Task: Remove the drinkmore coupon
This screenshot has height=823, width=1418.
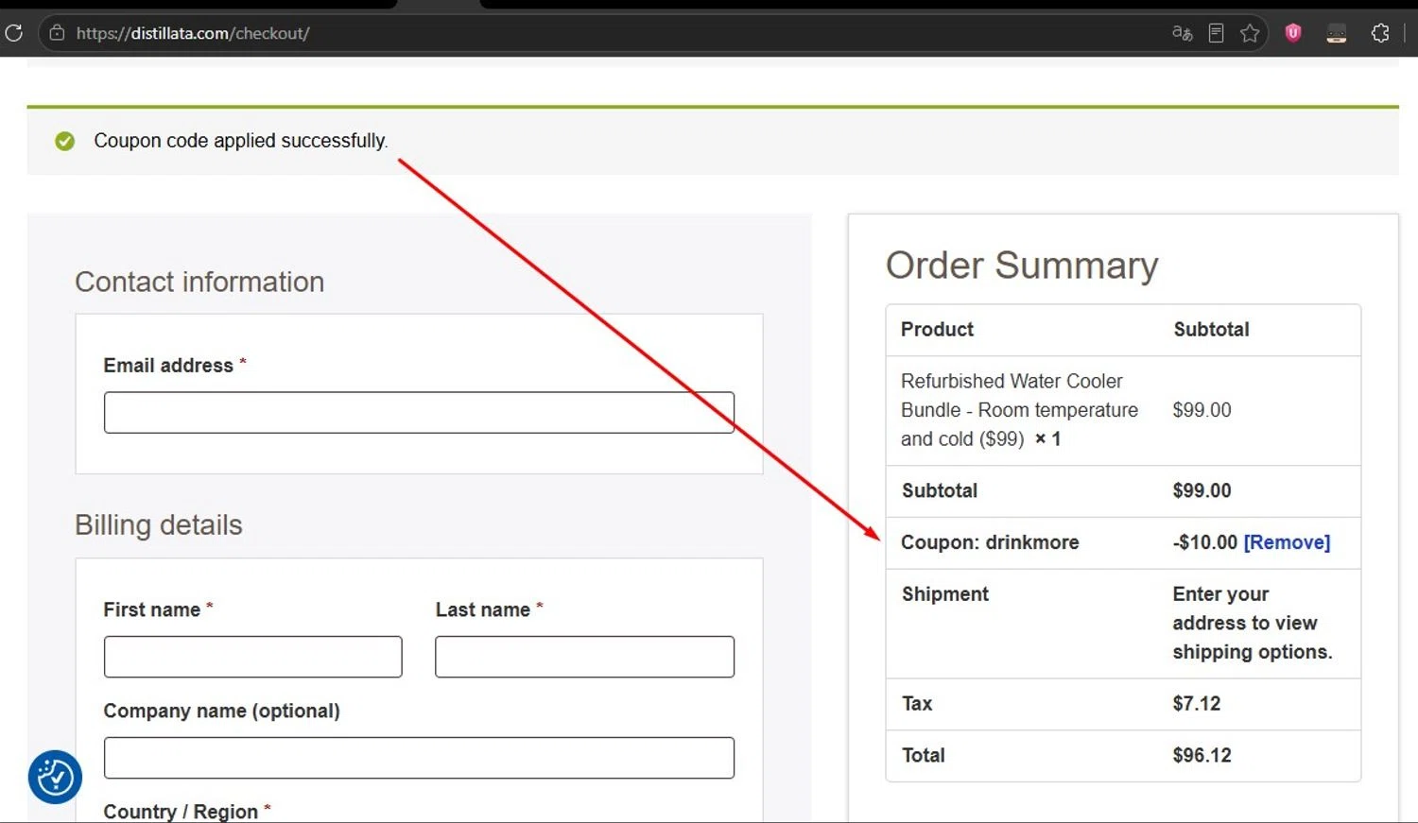Action: [1287, 542]
